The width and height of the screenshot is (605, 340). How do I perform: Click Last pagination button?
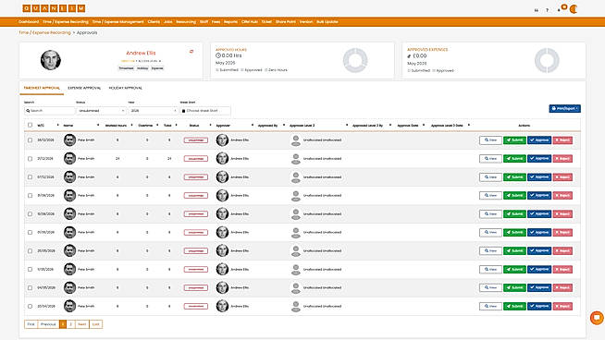pyautogui.click(x=95, y=324)
